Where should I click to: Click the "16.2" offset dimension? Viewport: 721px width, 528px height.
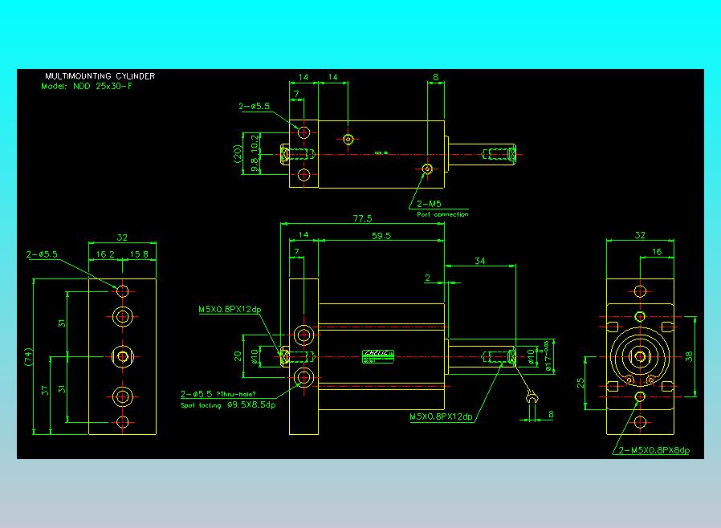tap(105, 254)
